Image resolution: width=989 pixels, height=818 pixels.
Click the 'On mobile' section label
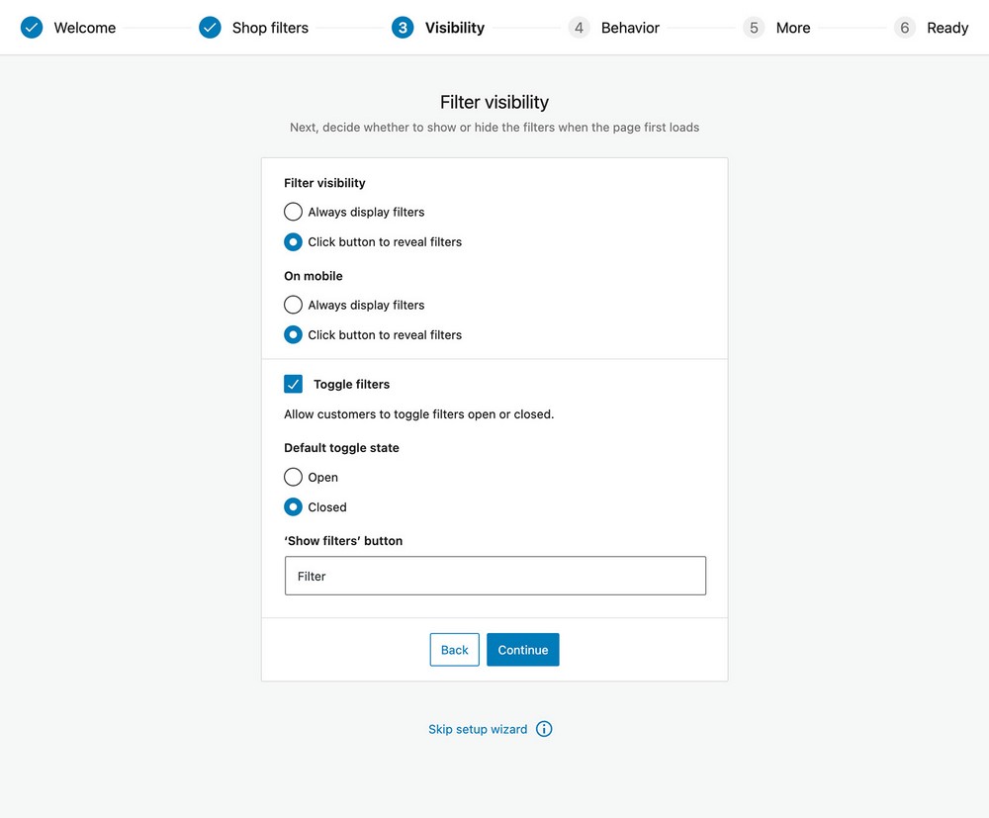tap(313, 276)
